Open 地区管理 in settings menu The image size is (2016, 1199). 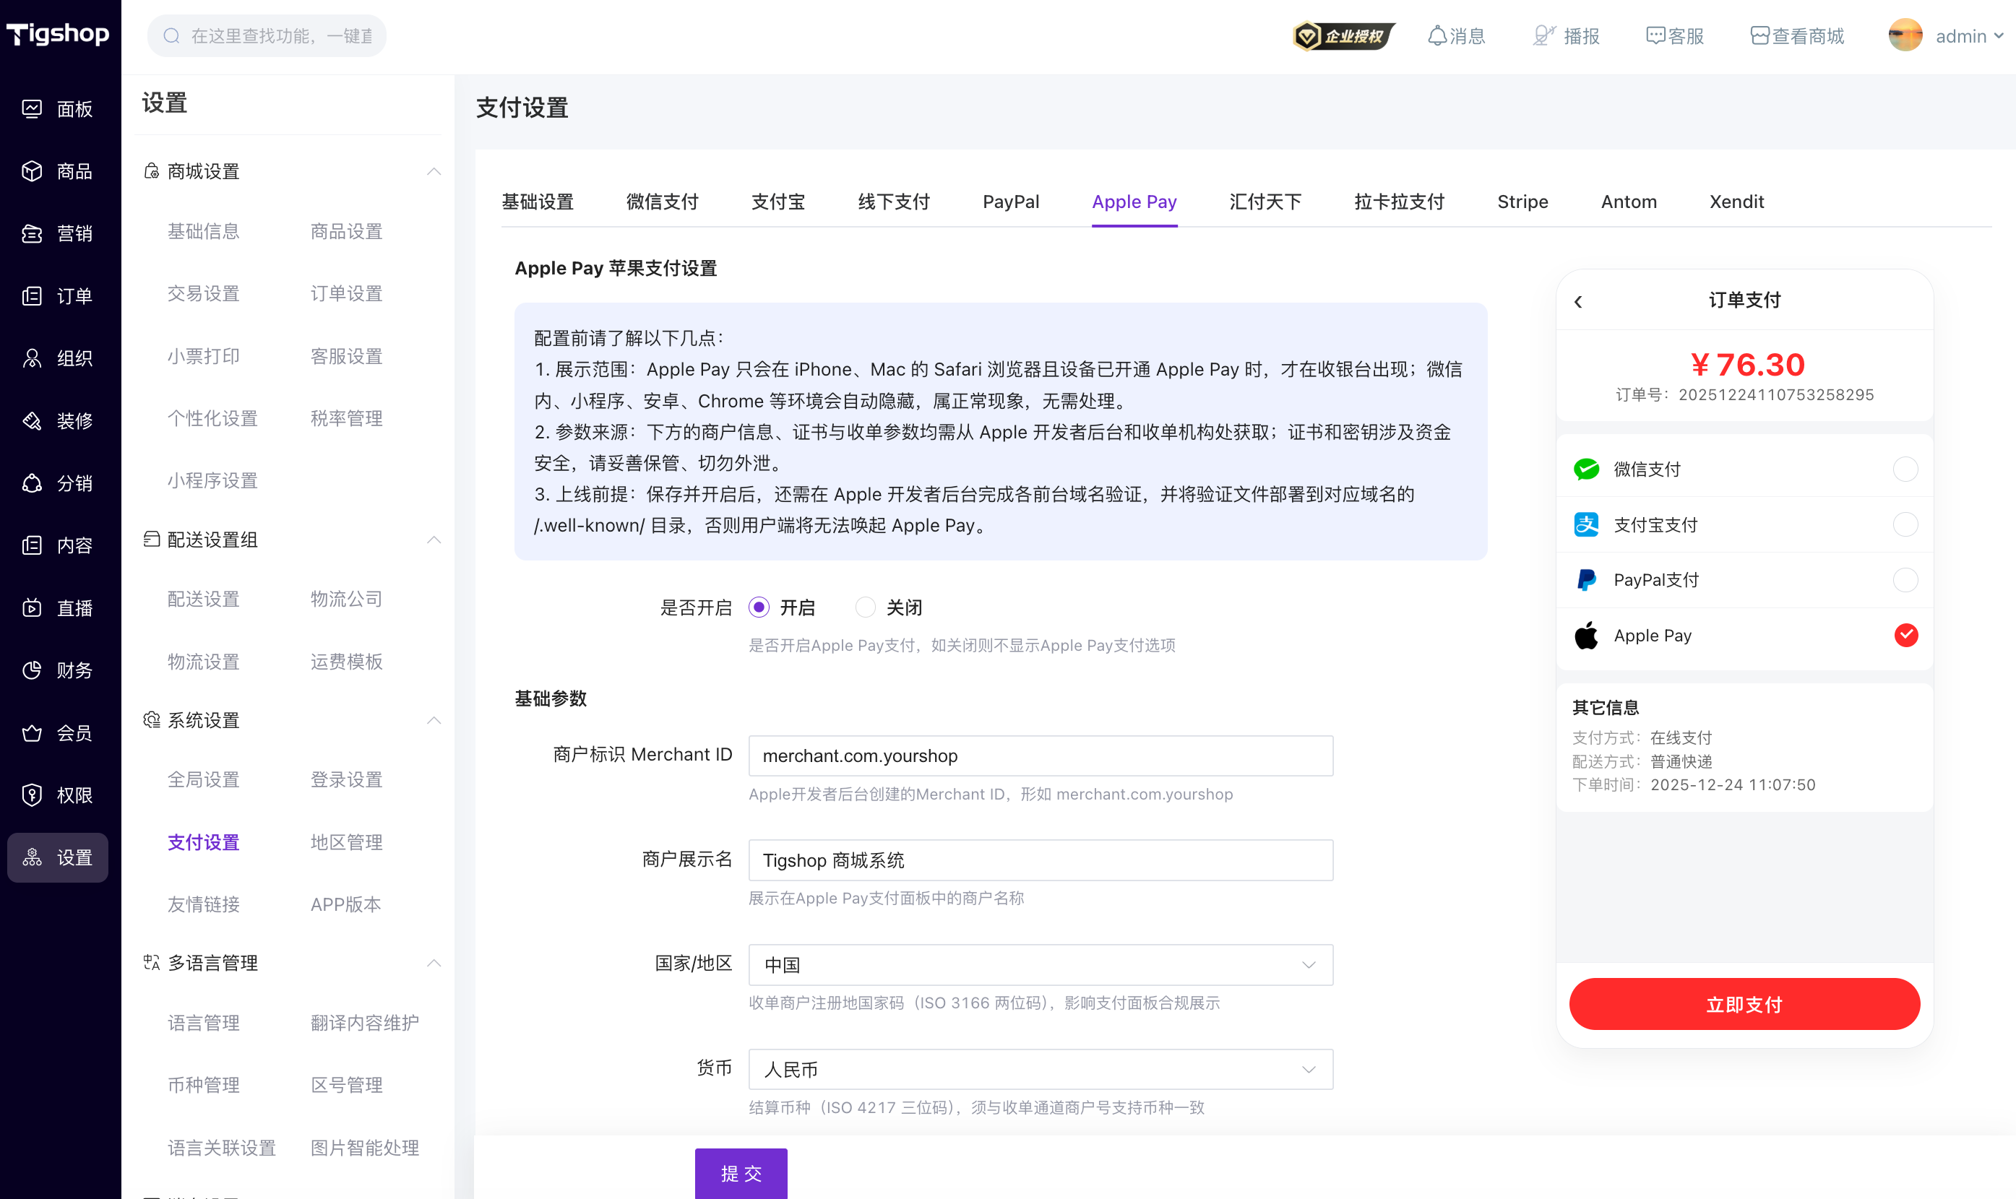pos(347,842)
